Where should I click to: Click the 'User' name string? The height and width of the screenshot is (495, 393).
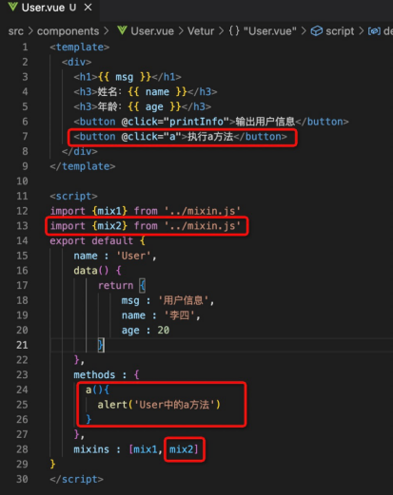[x=133, y=256]
